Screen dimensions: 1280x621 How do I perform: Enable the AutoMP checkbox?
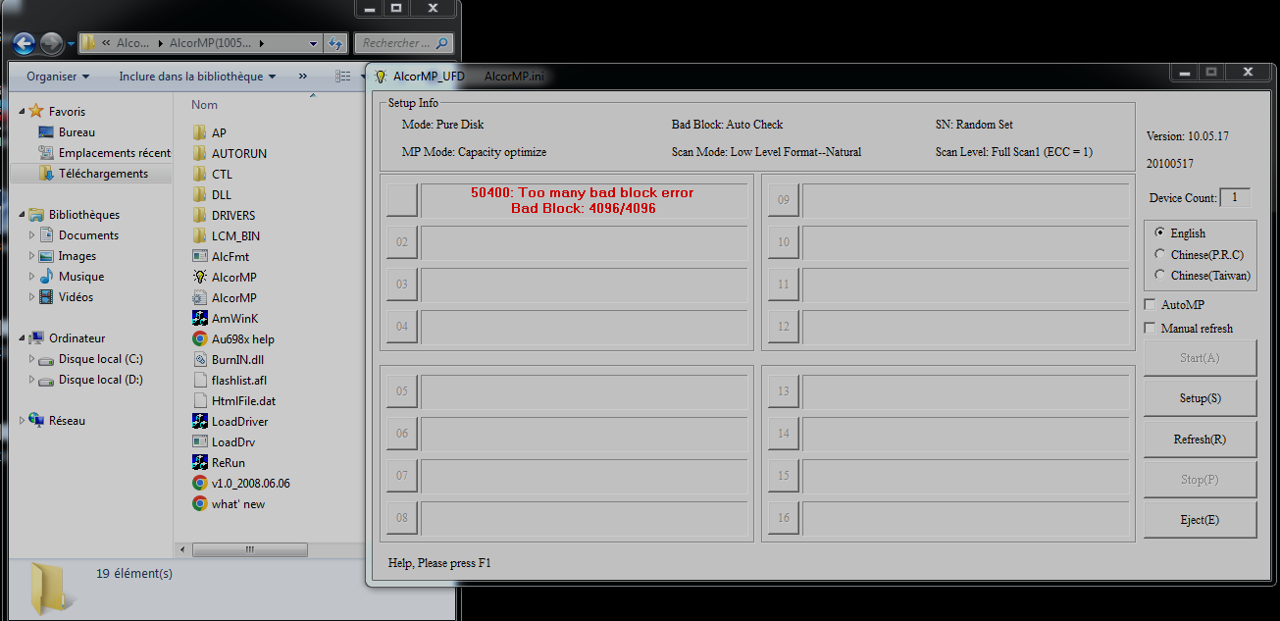pyautogui.click(x=1151, y=305)
